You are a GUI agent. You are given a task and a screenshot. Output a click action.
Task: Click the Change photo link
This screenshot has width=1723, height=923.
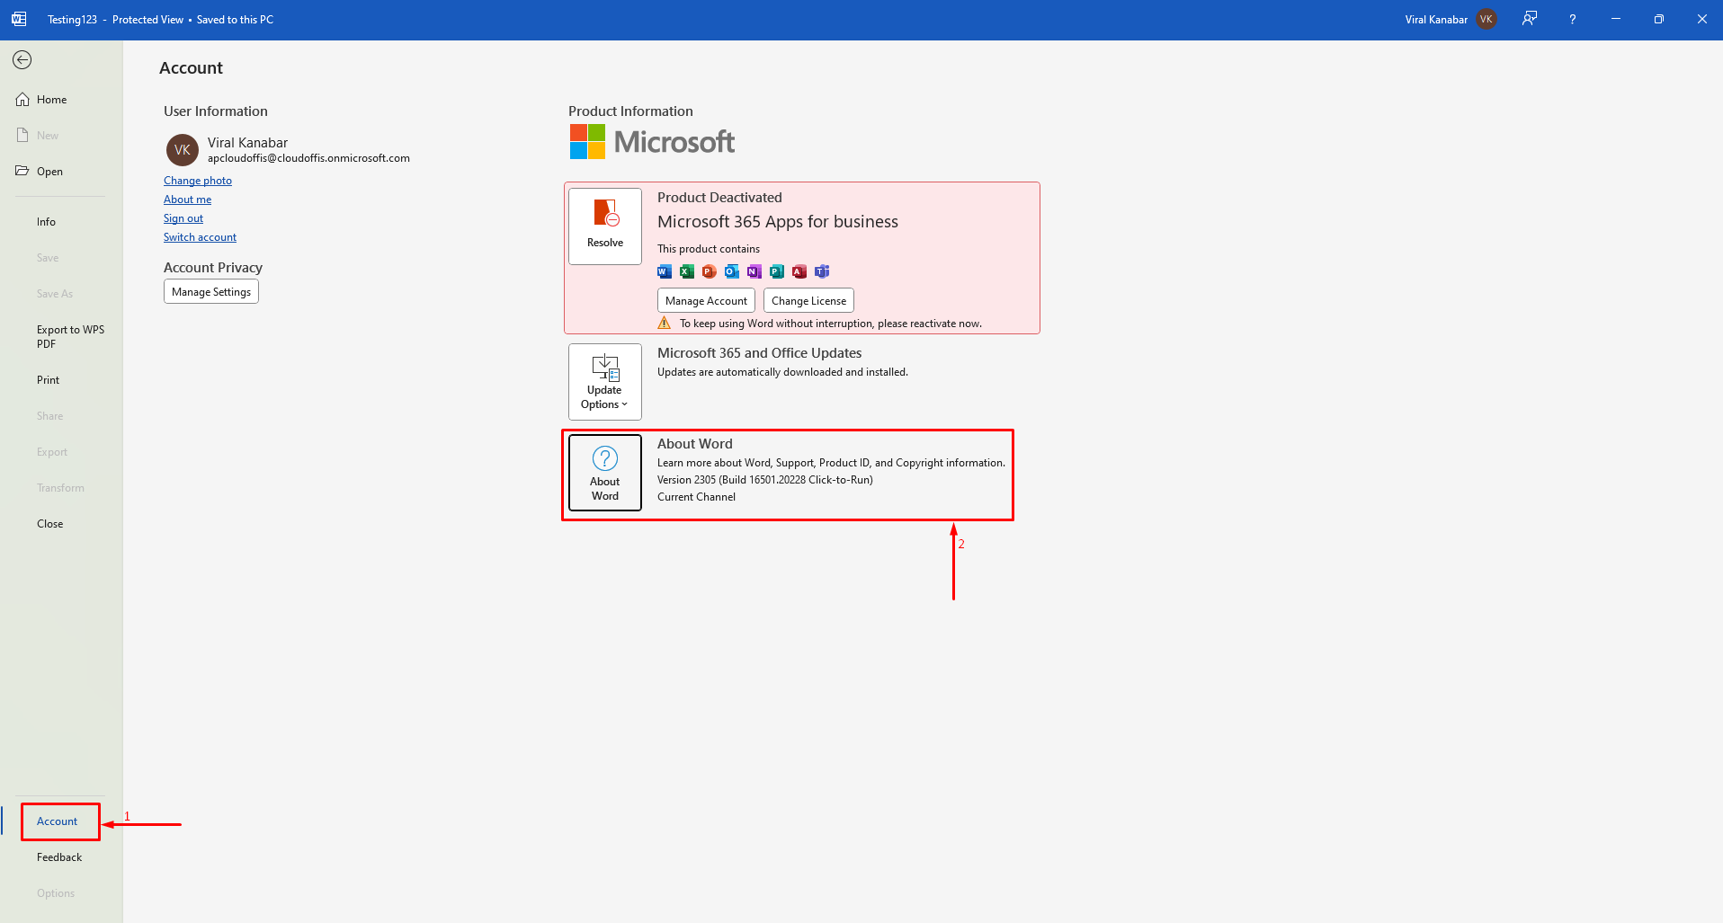tap(198, 181)
